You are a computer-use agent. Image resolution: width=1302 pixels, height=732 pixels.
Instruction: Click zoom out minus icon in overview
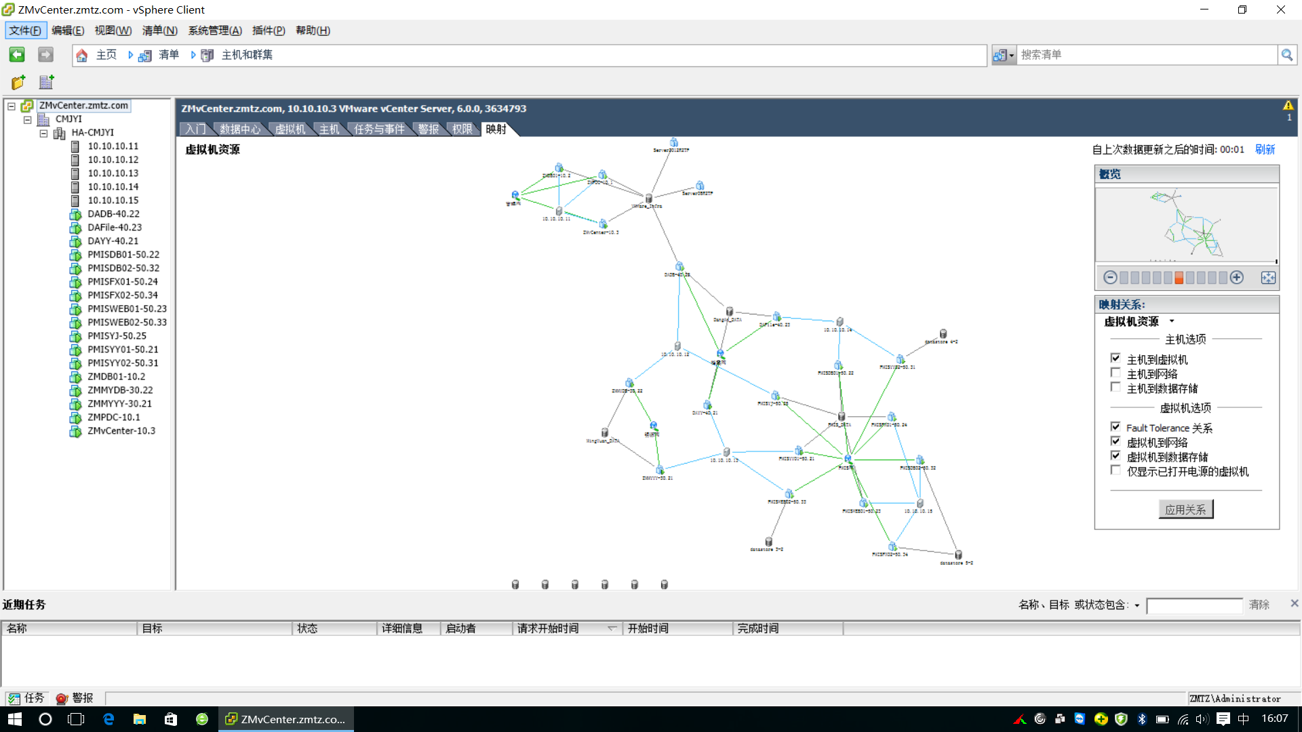[1110, 277]
